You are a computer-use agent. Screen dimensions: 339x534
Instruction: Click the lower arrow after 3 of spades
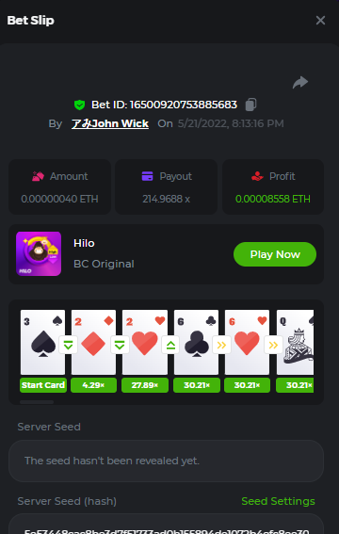pyautogui.click(x=68, y=345)
